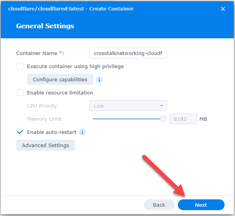Click the Execute container using high privilege label
This screenshot has width=235, height=216.
point(75,67)
